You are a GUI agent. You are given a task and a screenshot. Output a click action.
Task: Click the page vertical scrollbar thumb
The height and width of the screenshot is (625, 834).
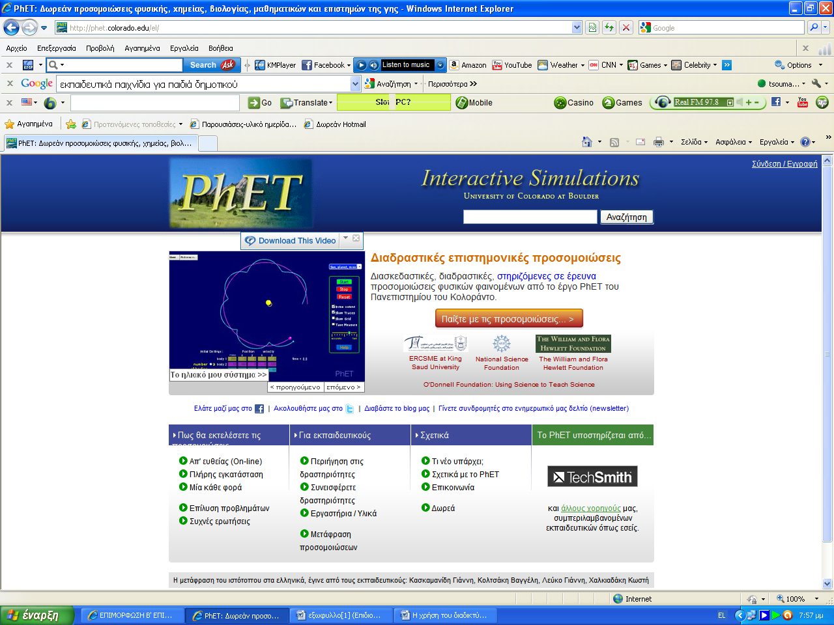tap(827, 355)
